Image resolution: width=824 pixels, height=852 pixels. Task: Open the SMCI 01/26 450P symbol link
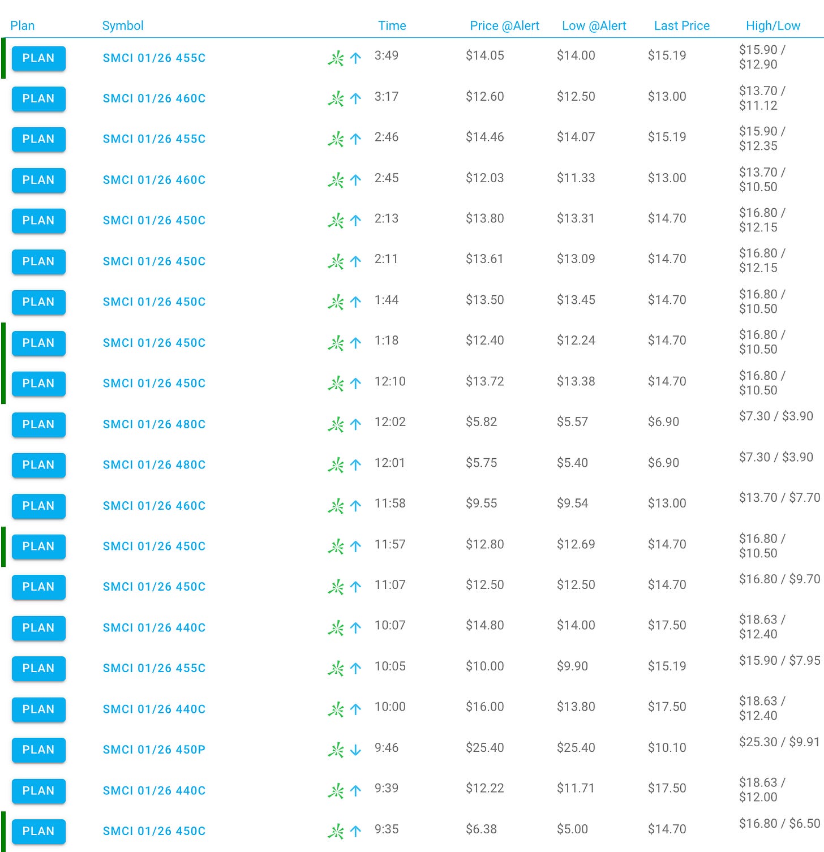click(154, 750)
